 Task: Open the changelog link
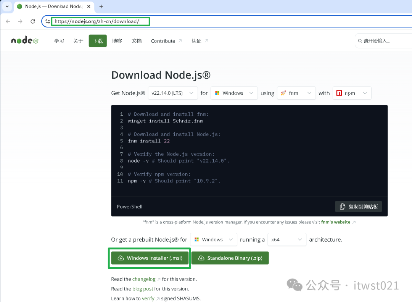click(x=144, y=279)
